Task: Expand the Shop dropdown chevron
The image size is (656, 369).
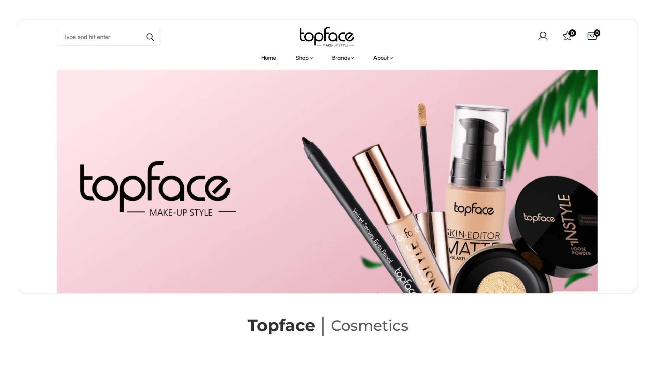Action: [x=311, y=58]
